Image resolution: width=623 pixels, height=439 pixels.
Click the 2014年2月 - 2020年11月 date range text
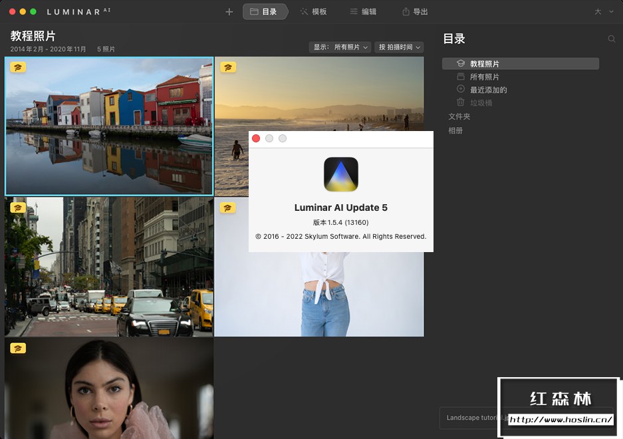(48, 49)
